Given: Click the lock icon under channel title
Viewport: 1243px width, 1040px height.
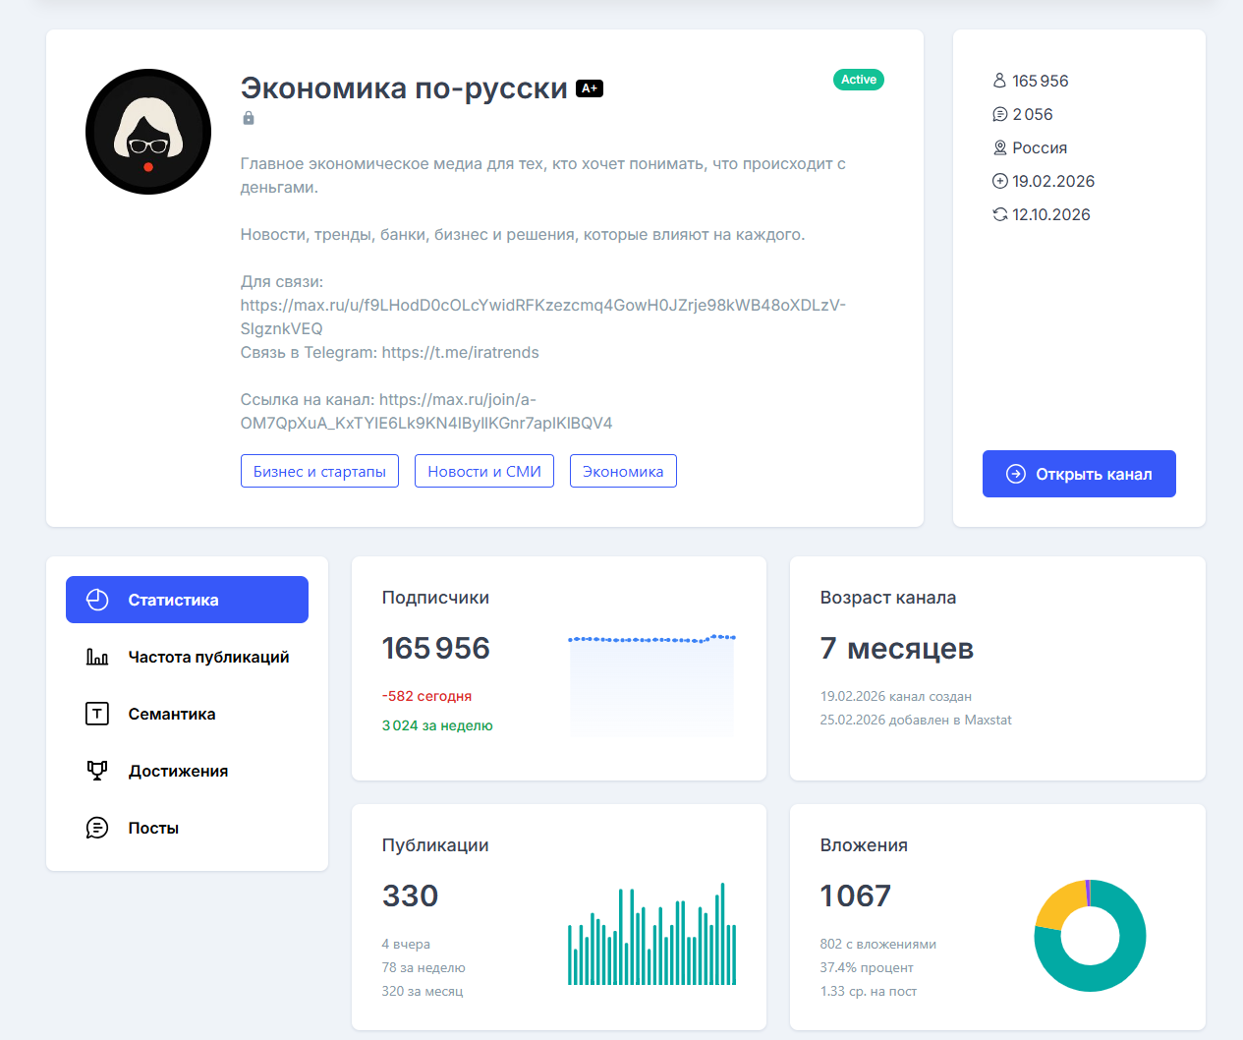Looking at the screenshot, I should (249, 118).
